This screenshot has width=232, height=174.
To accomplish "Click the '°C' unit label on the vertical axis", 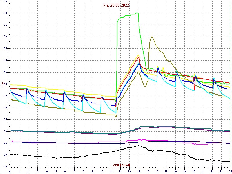I will point(3,84).
